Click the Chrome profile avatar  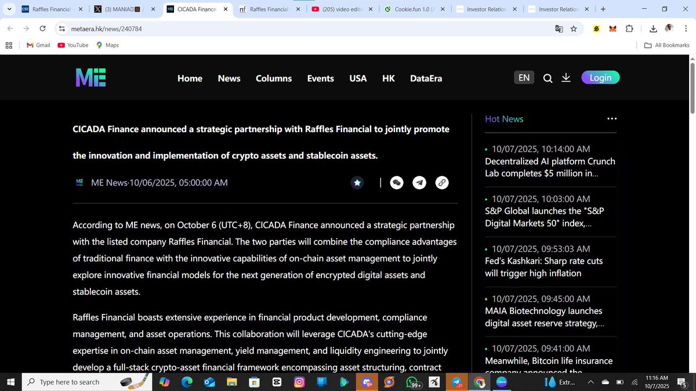(669, 28)
